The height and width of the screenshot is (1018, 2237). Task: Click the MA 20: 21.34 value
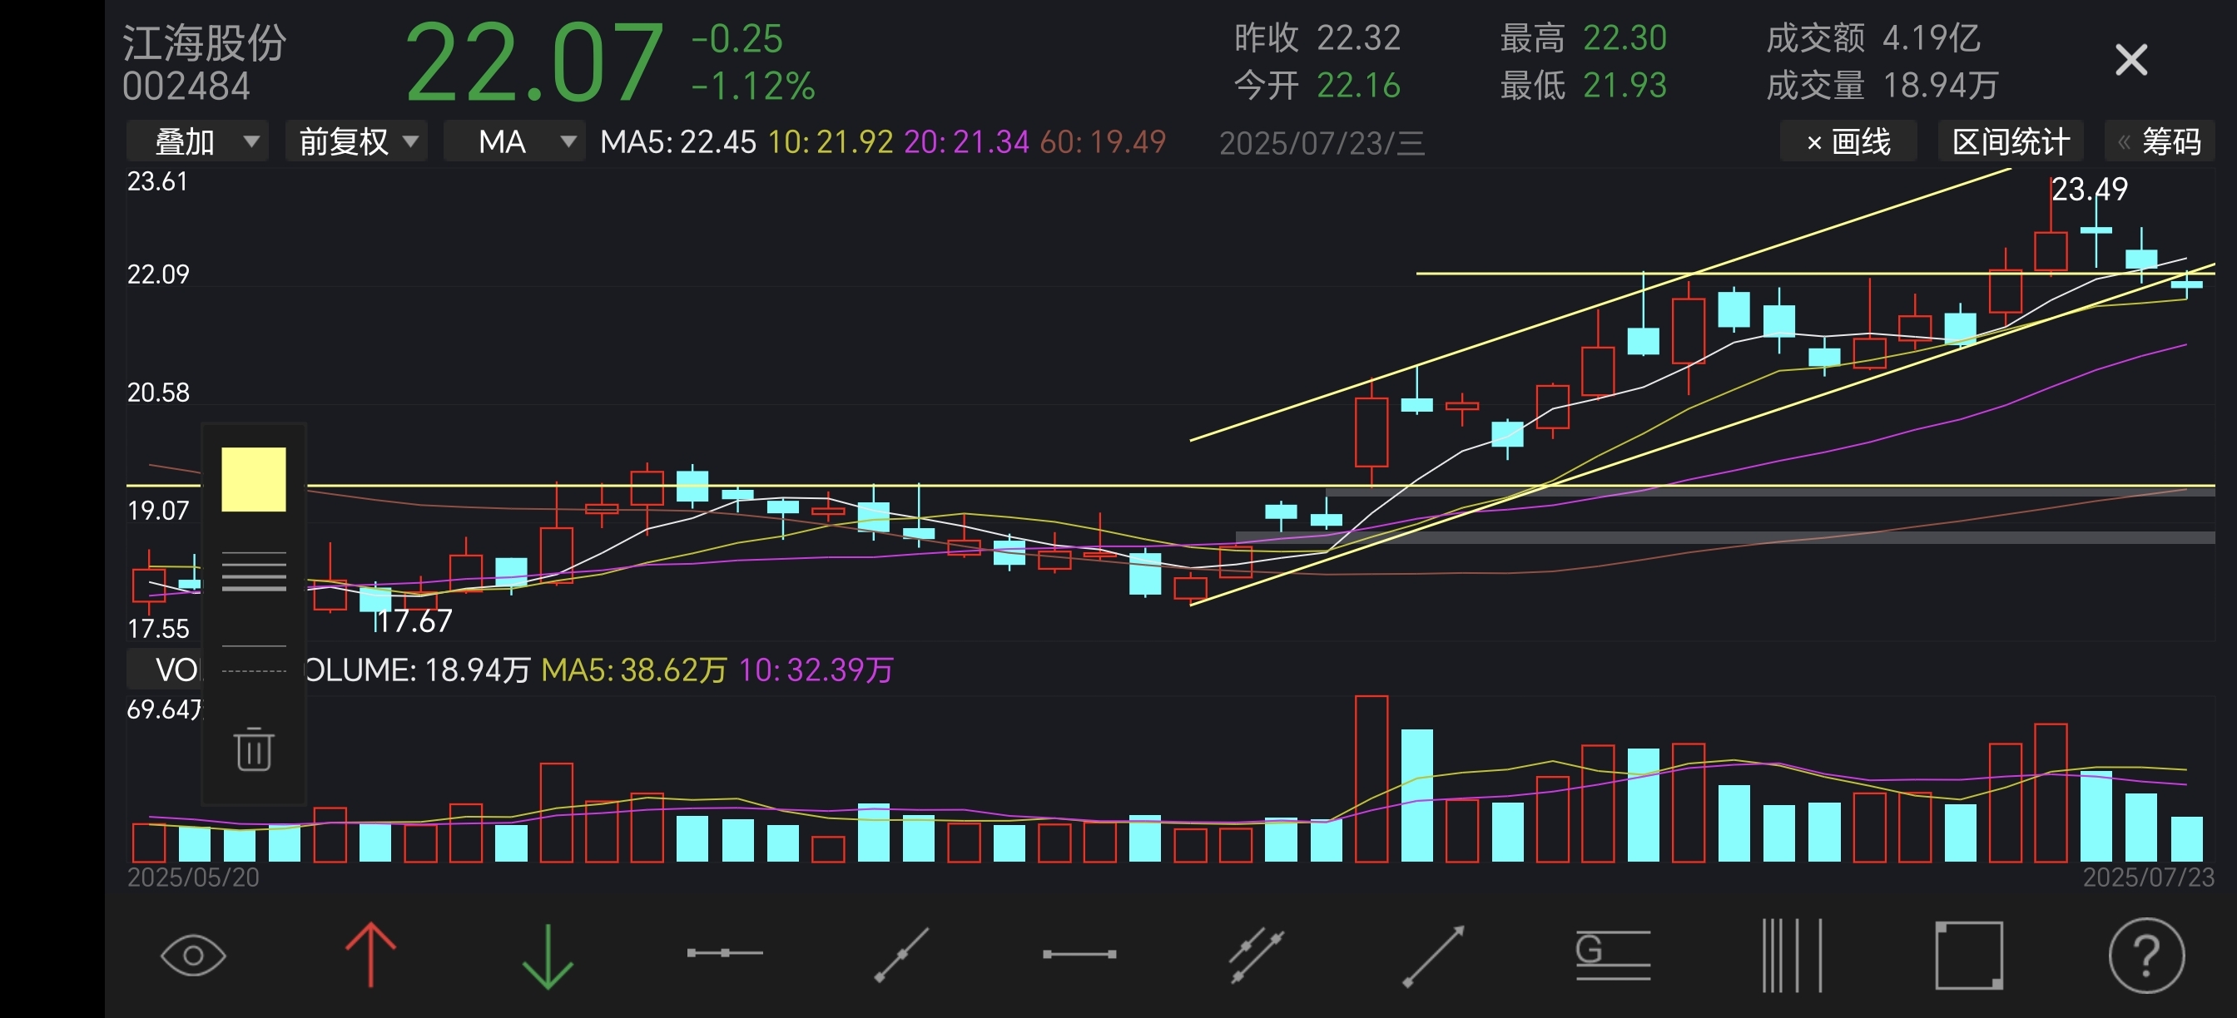(966, 141)
